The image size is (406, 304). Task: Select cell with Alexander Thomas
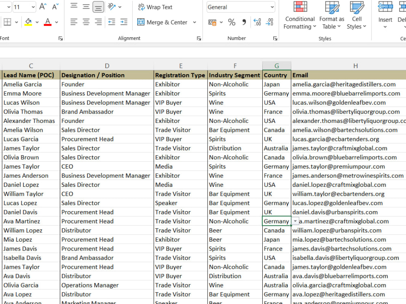(31, 121)
